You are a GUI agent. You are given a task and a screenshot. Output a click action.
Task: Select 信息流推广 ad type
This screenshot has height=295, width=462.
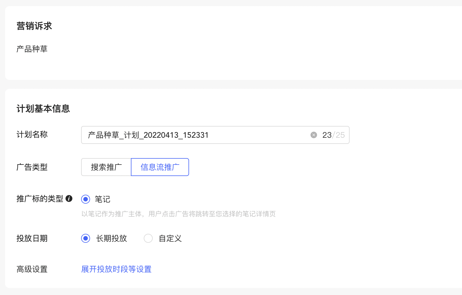click(160, 167)
